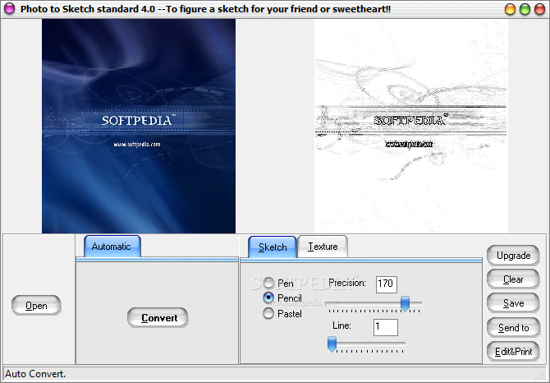The image size is (550, 383).
Task: Click the yellow minimize window button
Action: click(510, 9)
